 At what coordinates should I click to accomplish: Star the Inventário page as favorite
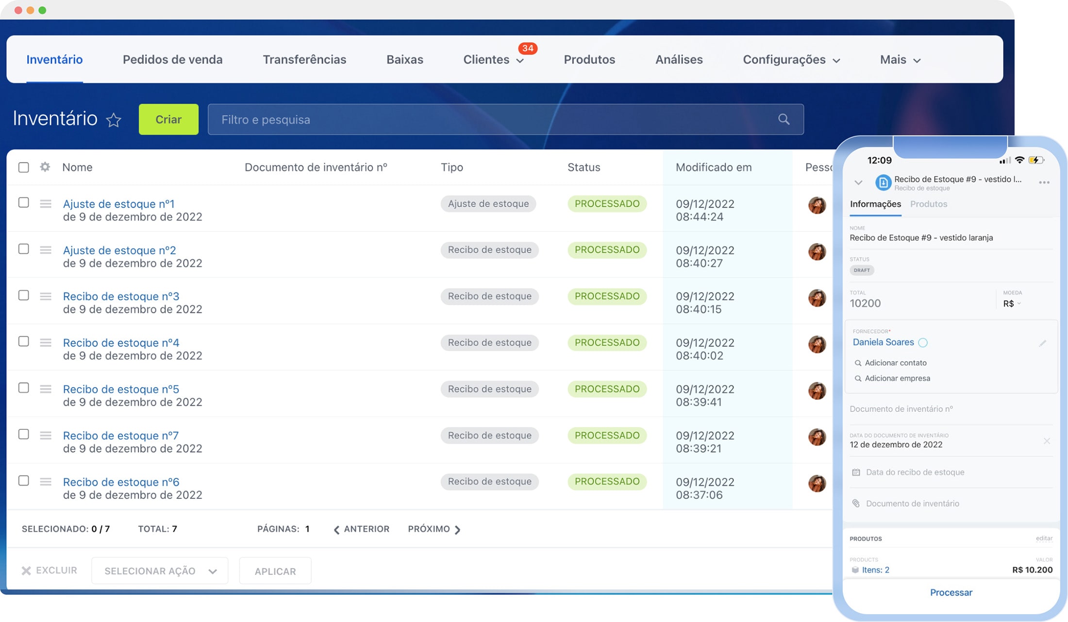tap(114, 120)
